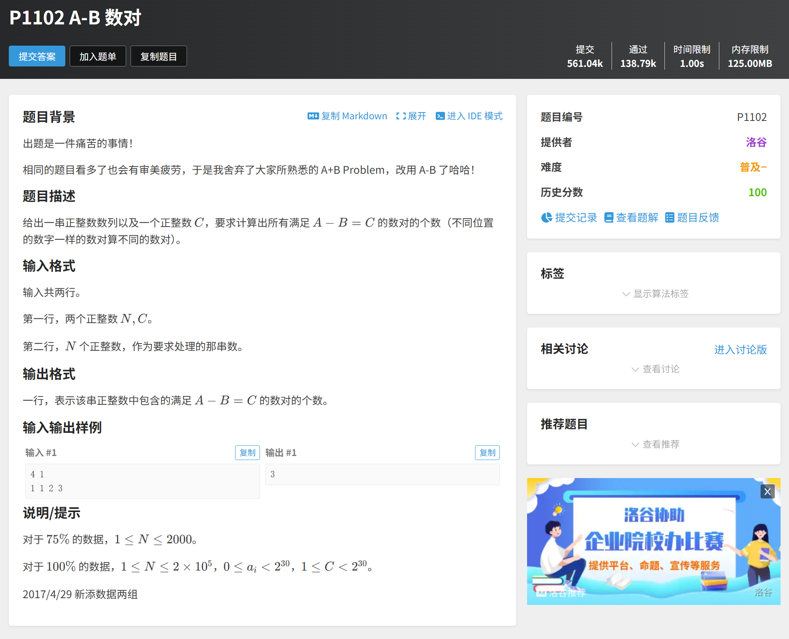Click the 复制题目 button
Image resolution: width=789 pixels, height=639 pixels.
pyautogui.click(x=159, y=56)
